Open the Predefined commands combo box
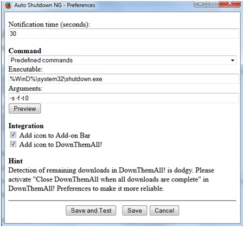The width and height of the screenshot is (244, 227). (x=122, y=60)
